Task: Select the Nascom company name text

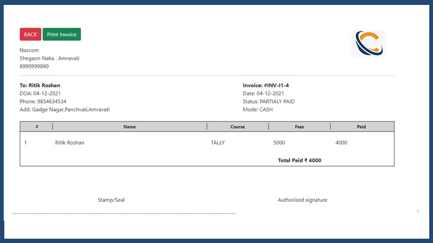Action: [29, 50]
